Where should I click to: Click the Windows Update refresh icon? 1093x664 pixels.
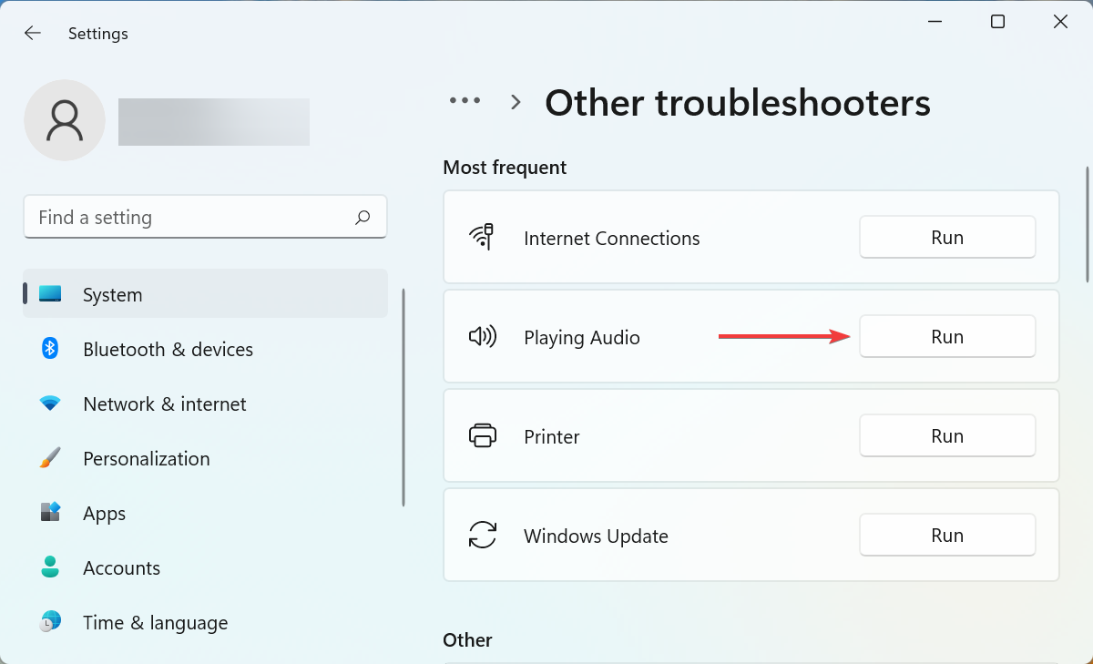tap(482, 535)
